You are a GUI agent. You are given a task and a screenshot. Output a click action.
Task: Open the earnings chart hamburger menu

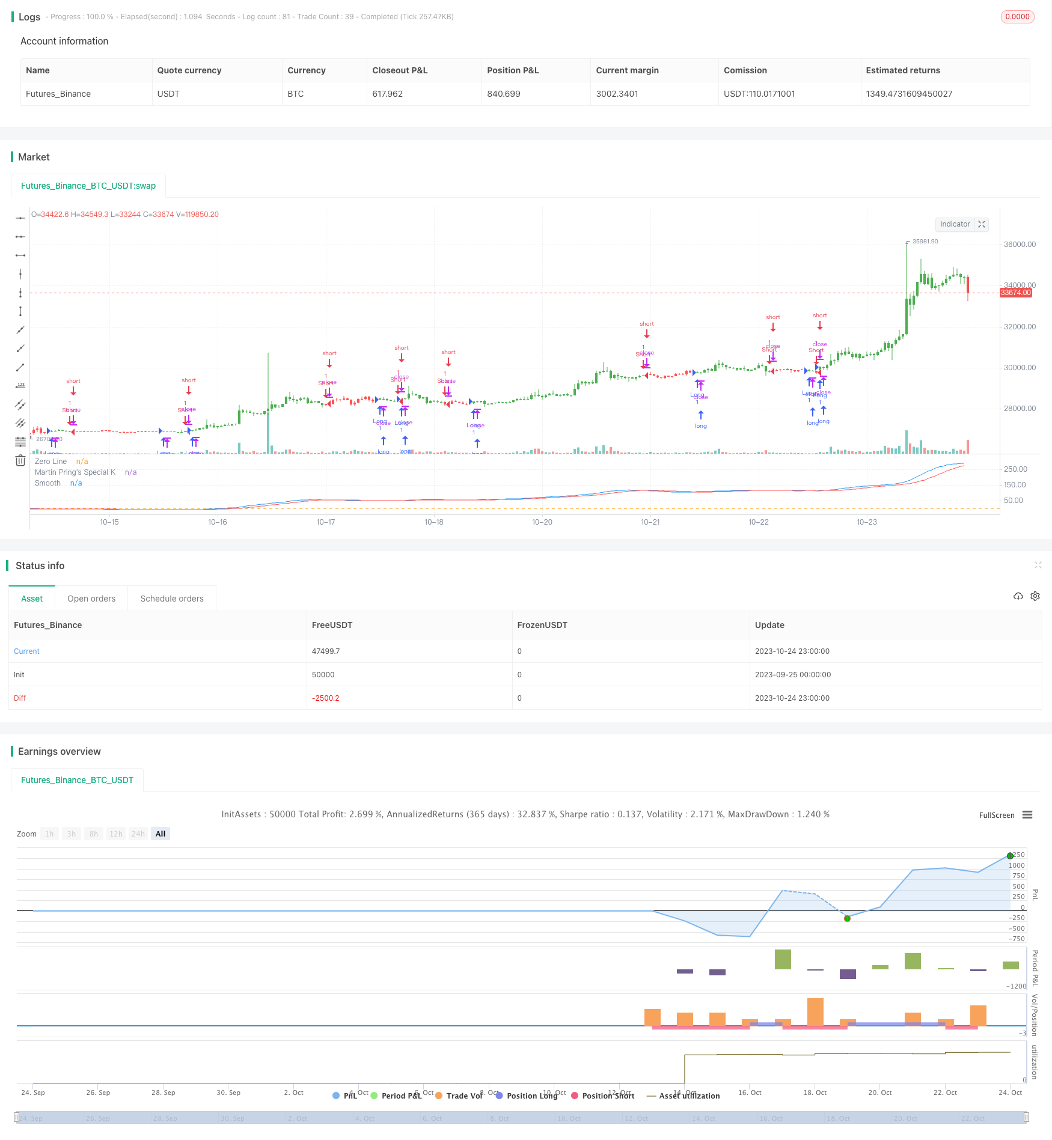point(1027,815)
